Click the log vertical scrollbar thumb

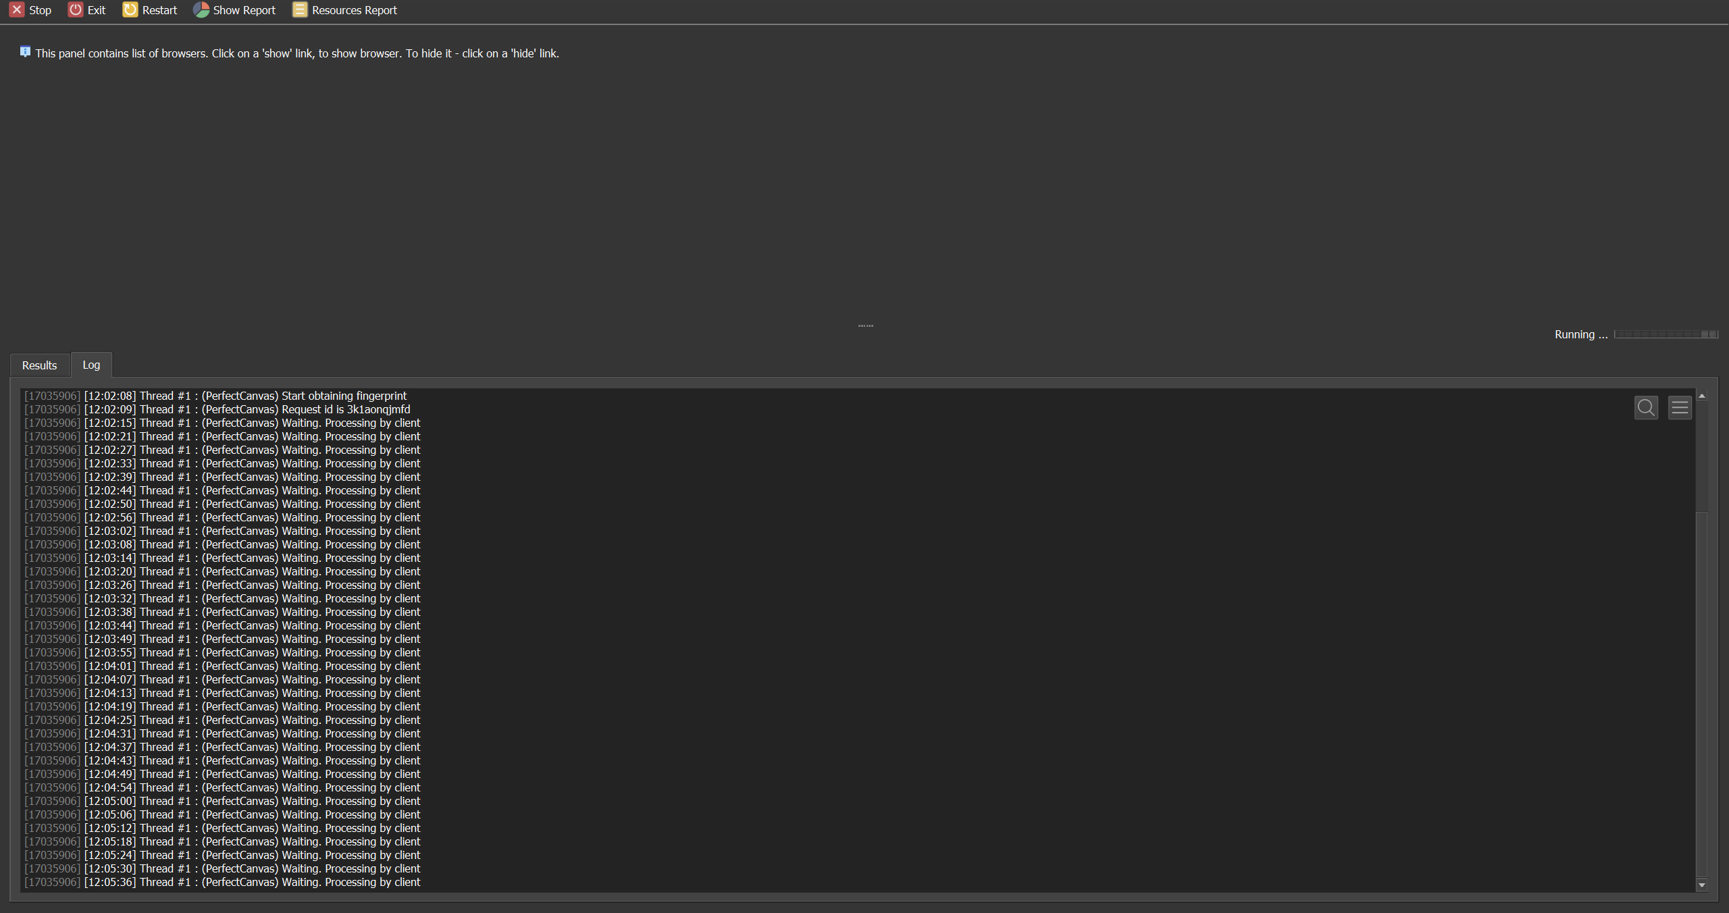point(1701,696)
